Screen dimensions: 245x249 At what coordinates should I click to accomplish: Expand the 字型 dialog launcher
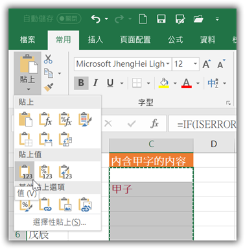pyautogui.click(x=228, y=103)
